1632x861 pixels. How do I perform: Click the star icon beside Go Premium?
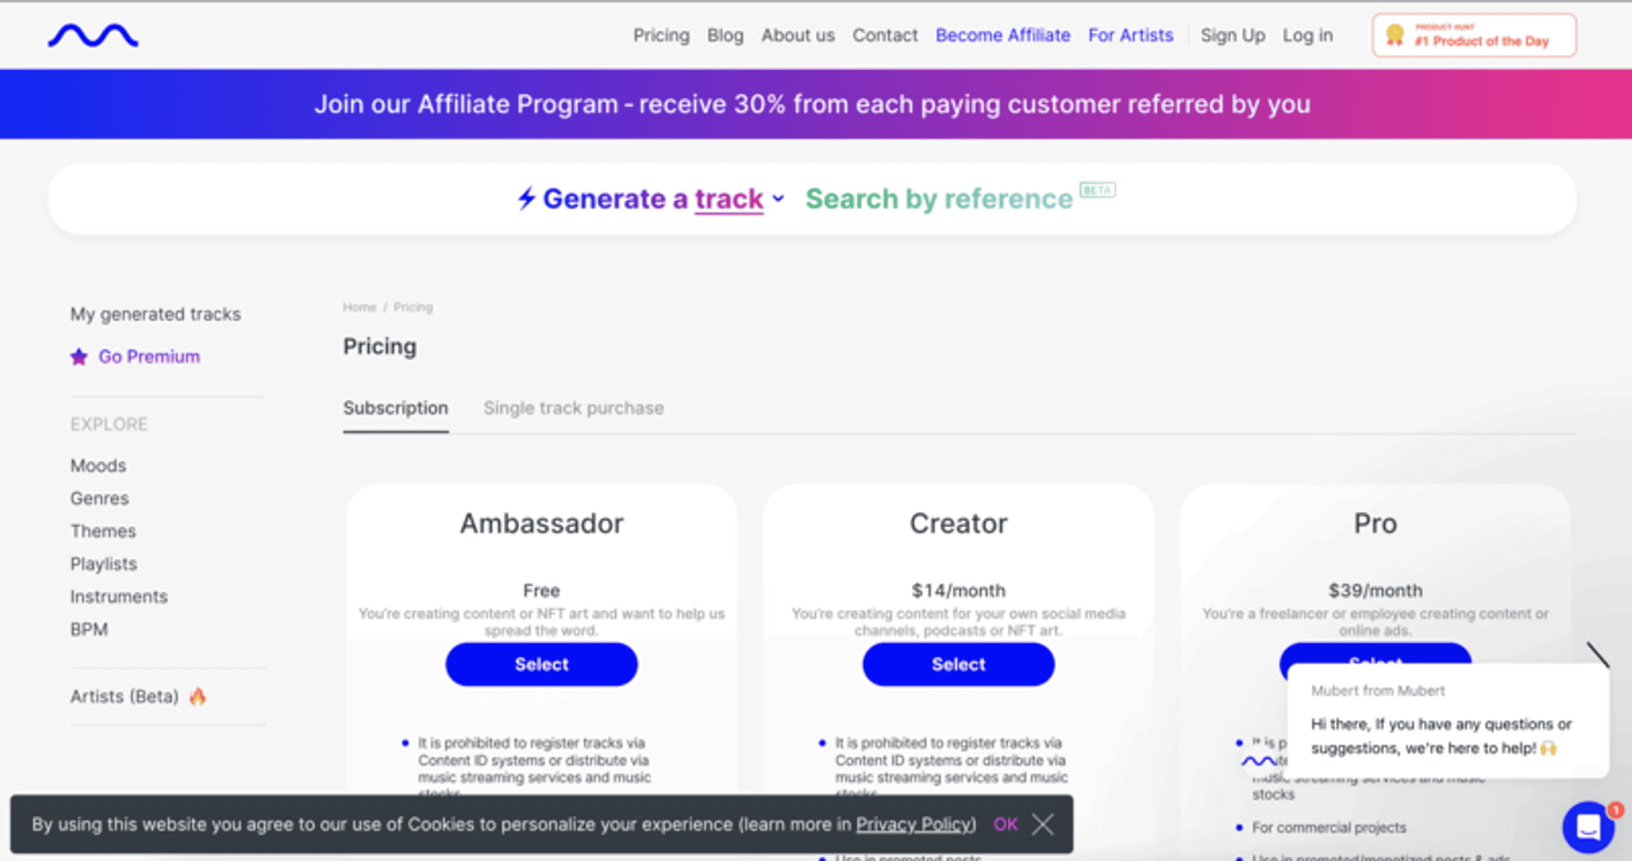pos(79,357)
